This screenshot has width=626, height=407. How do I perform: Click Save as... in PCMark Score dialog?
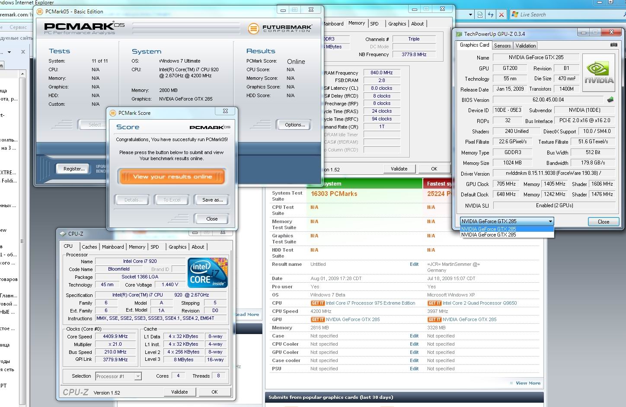tap(212, 200)
